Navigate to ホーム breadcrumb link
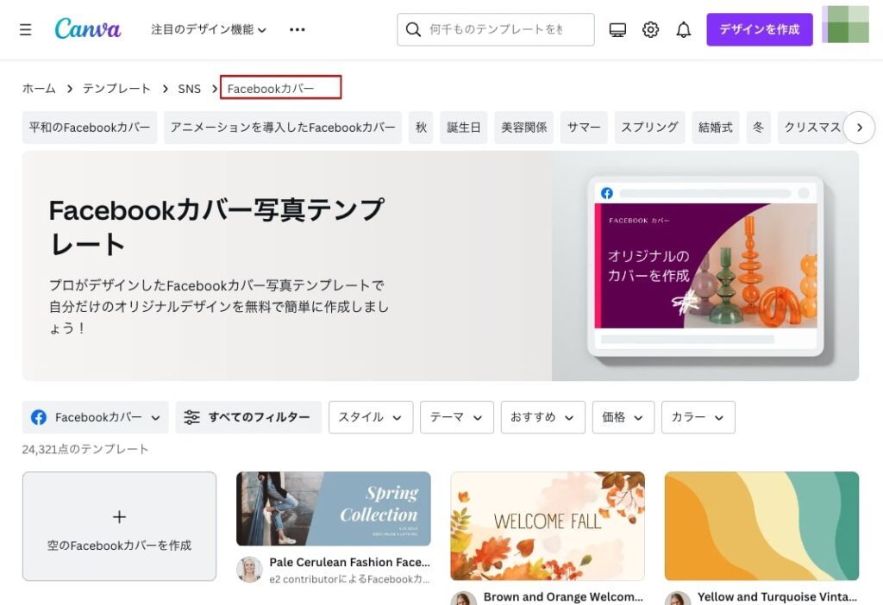 (x=39, y=88)
